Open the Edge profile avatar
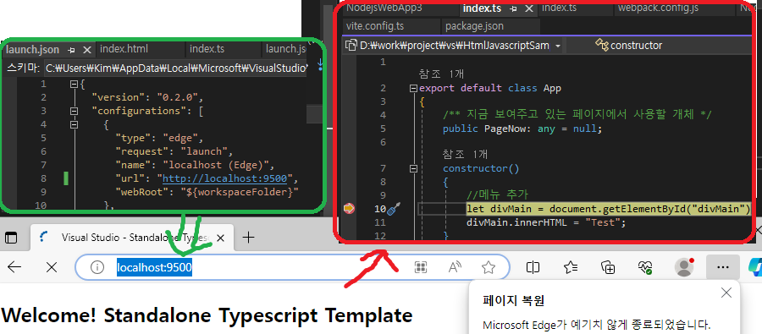Screen dimensions: 762x334 (684, 267)
